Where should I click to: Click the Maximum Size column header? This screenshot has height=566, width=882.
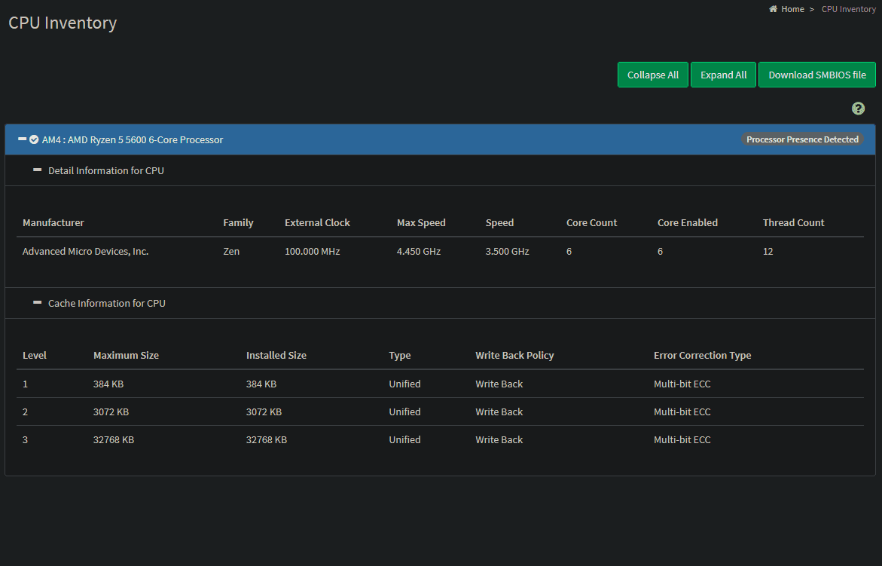click(126, 356)
